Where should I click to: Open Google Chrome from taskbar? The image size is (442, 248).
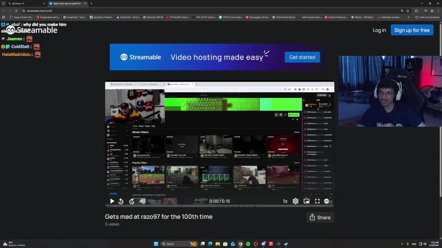pos(240,244)
